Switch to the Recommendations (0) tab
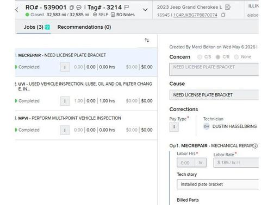 point(84,27)
